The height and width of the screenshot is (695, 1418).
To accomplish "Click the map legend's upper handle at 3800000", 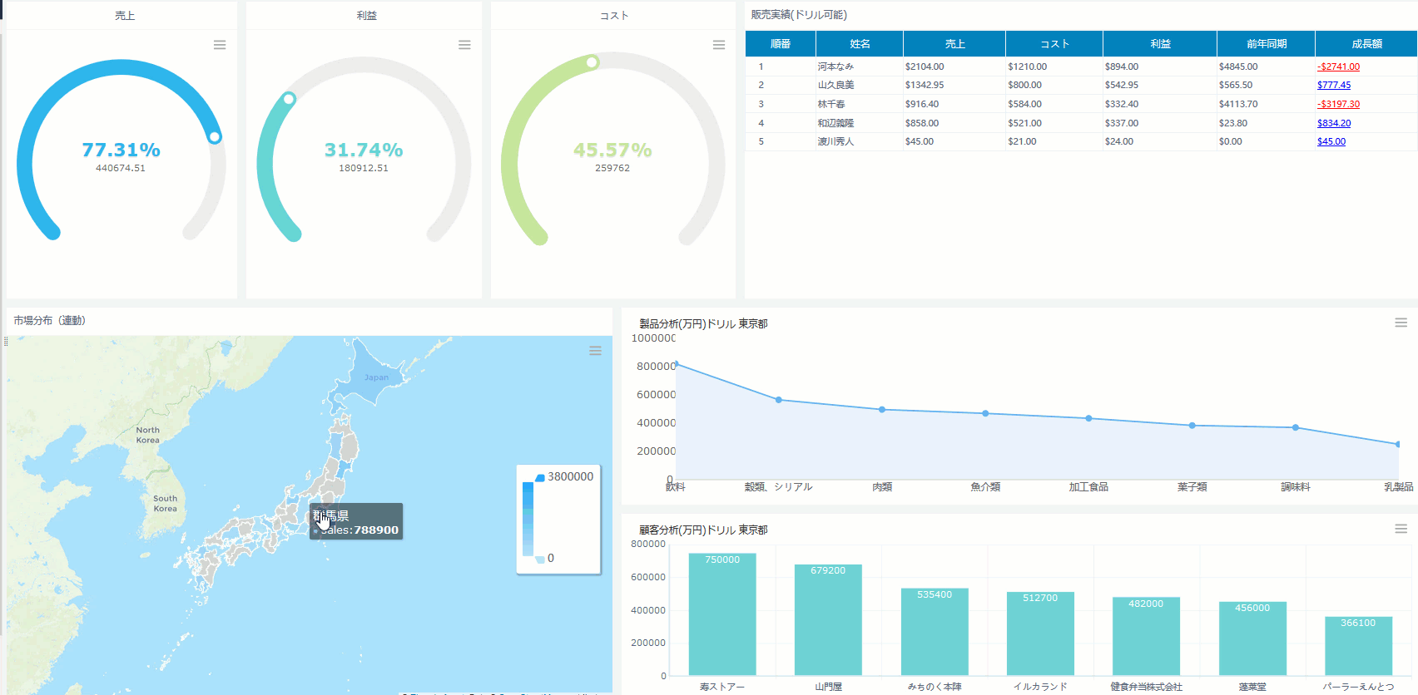I will coord(540,477).
